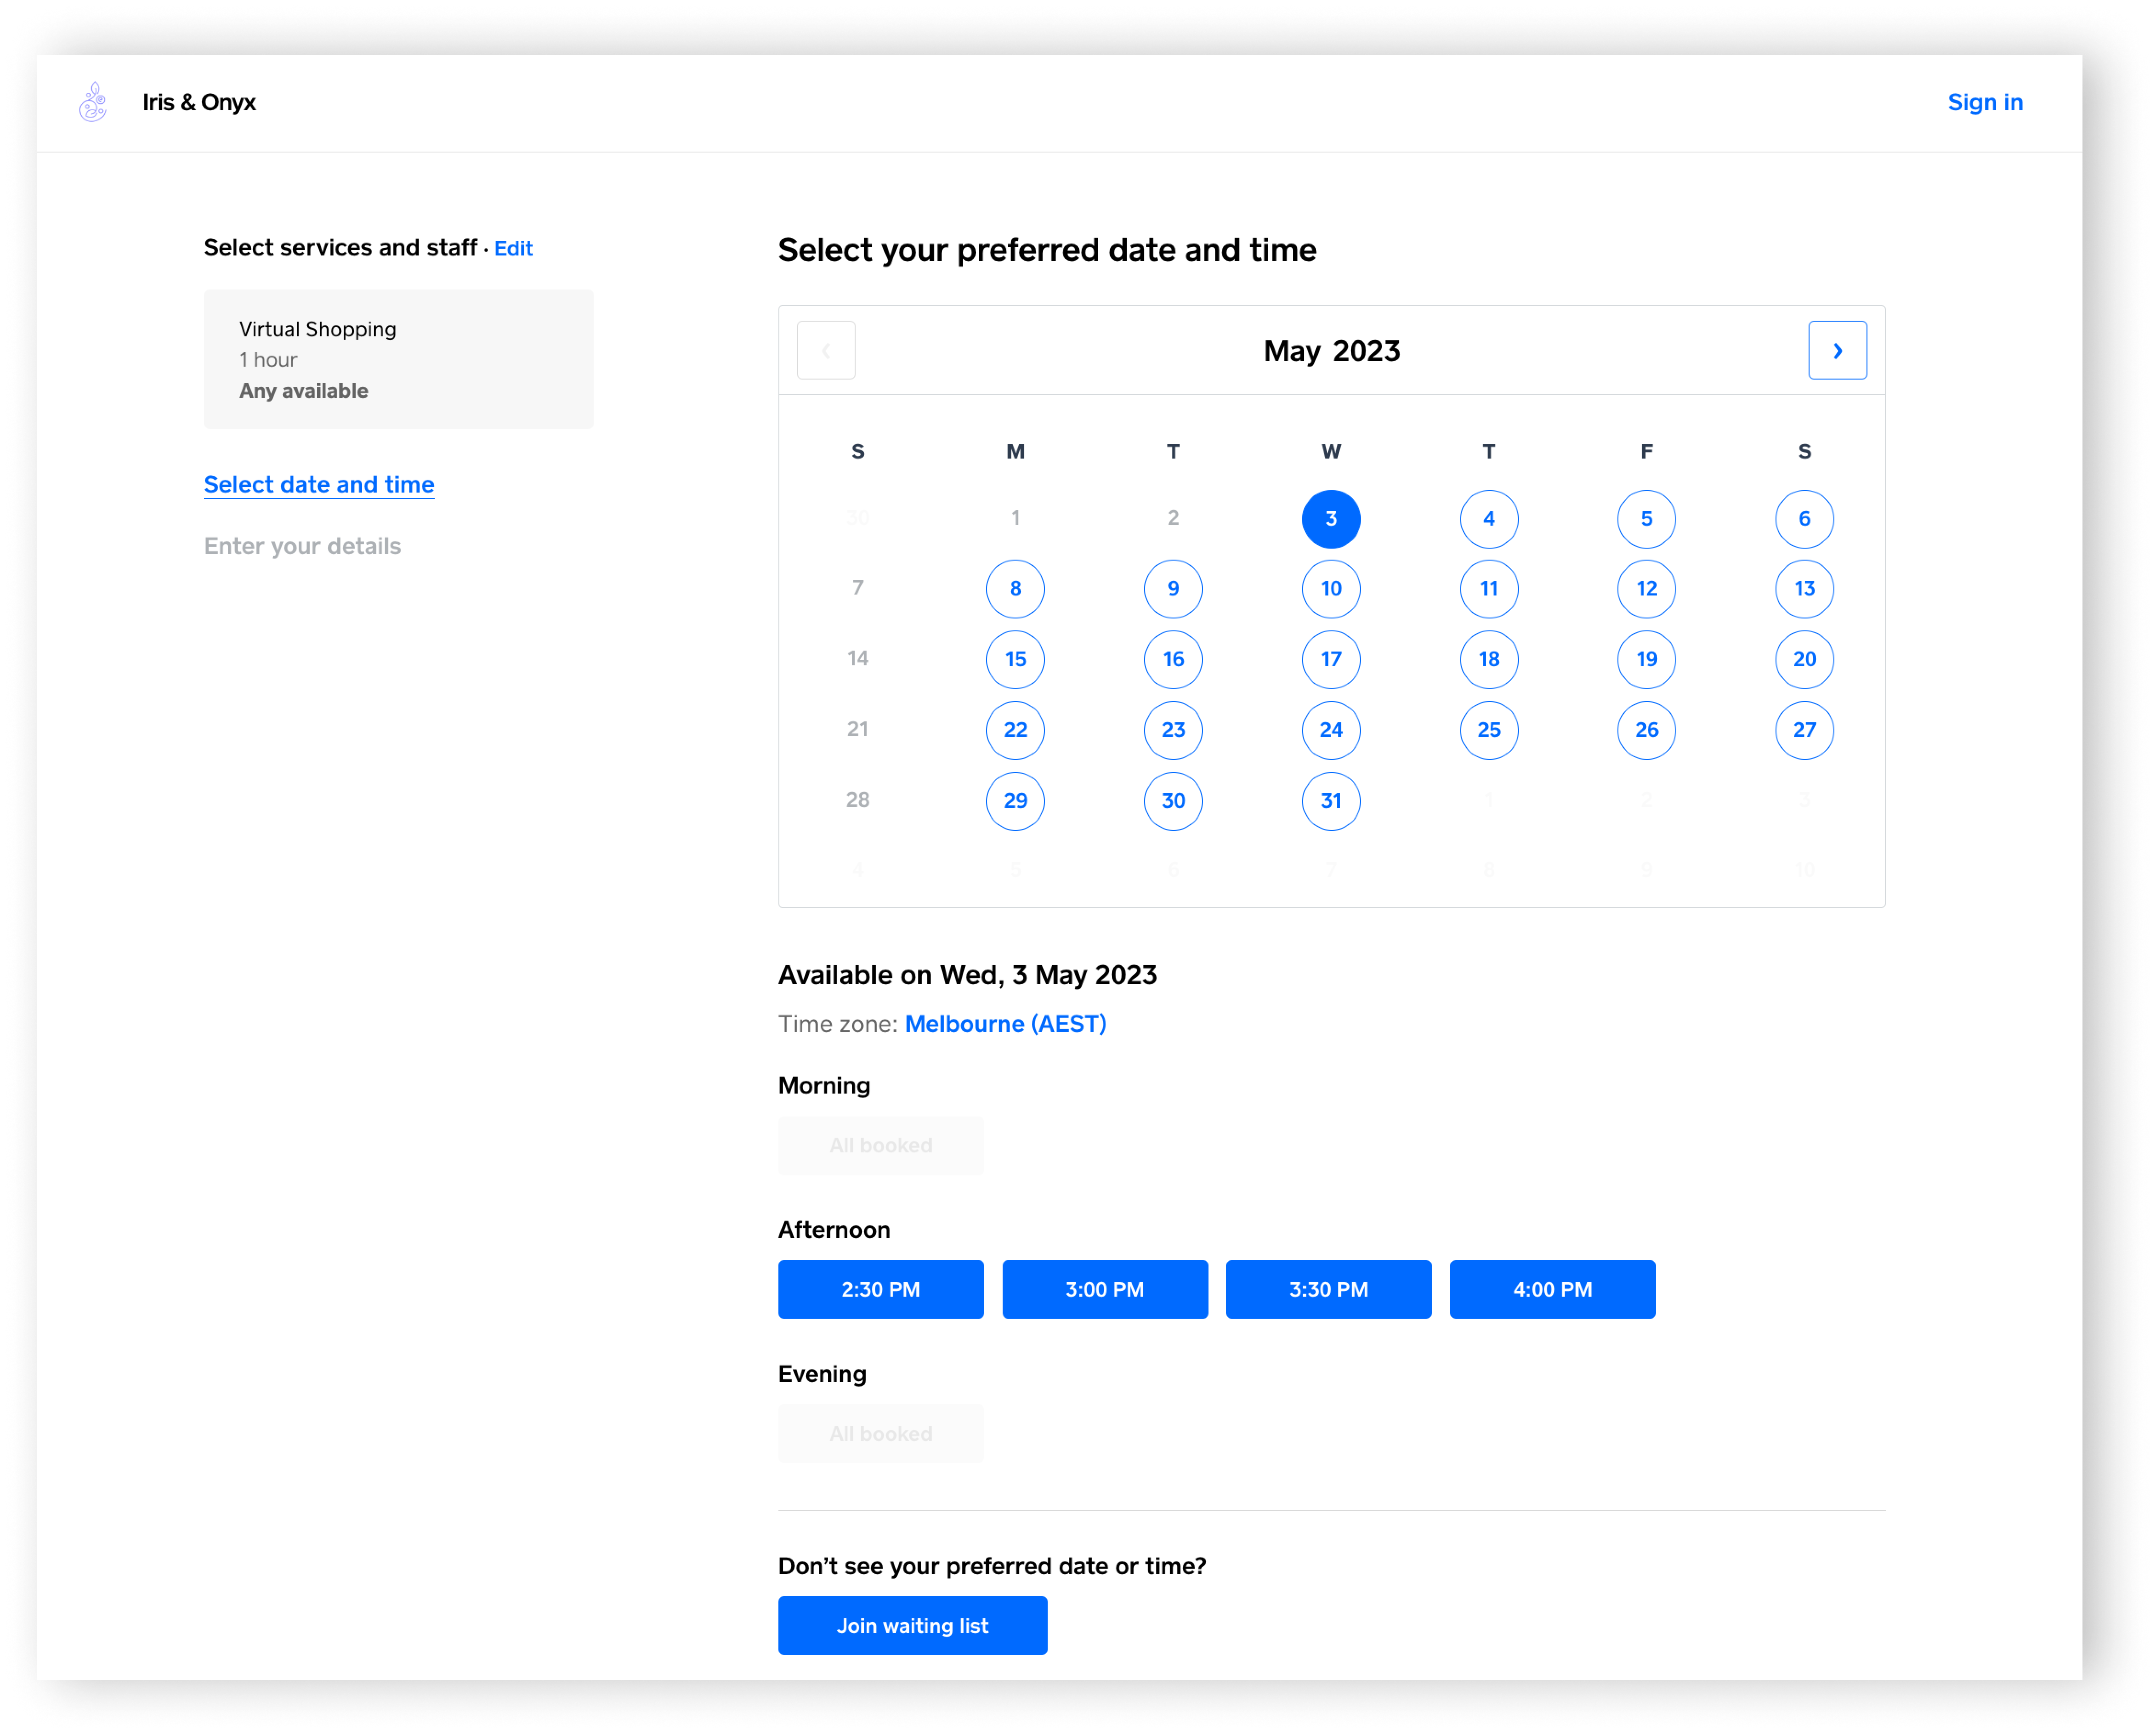Click the Enter your details step

(302, 546)
